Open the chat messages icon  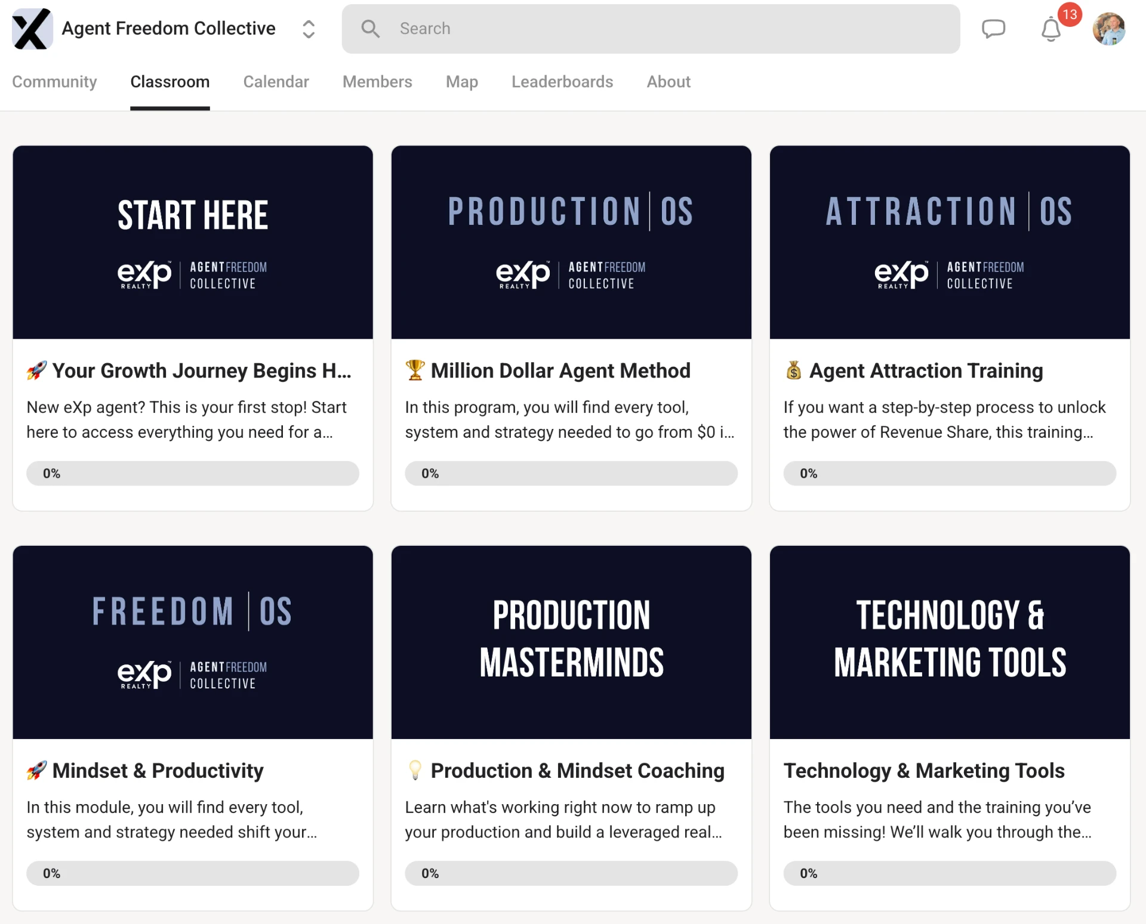994,29
